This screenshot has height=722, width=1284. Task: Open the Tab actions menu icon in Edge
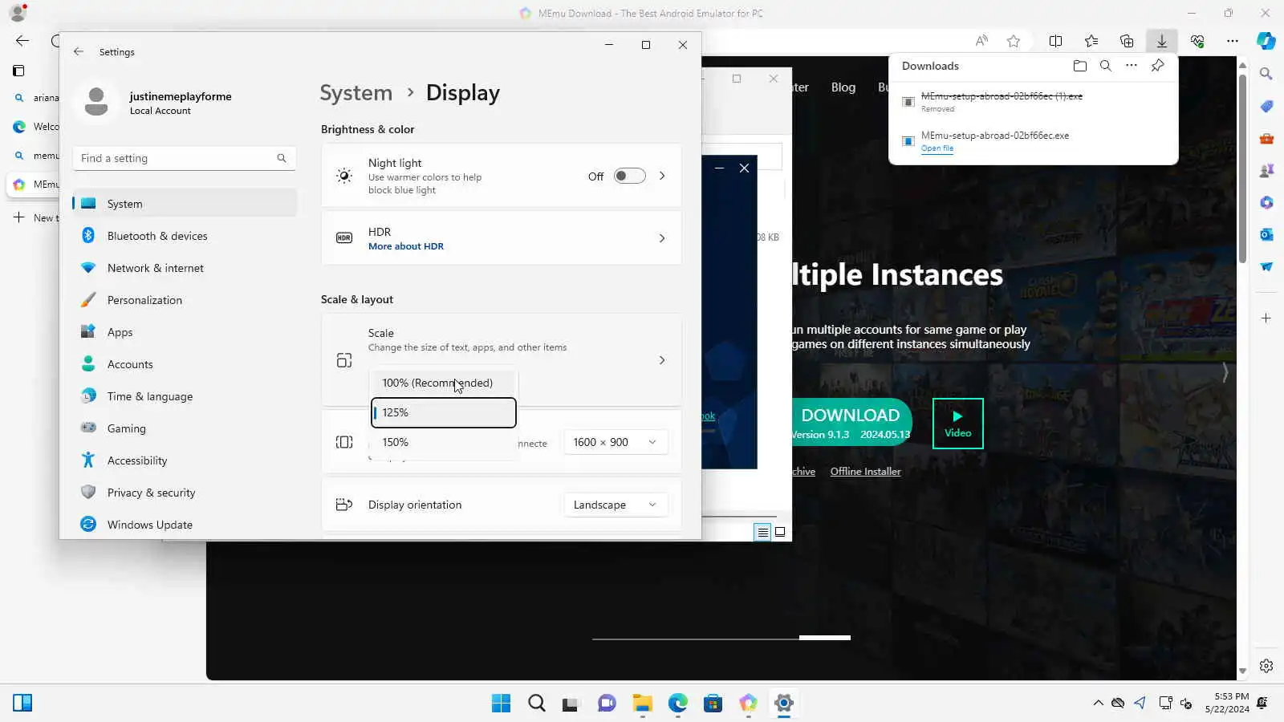tap(18, 71)
